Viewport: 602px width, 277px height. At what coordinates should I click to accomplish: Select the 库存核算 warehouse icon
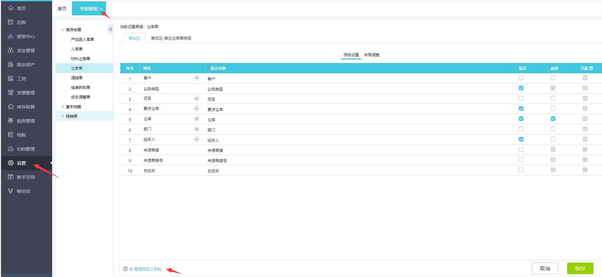pos(11,107)
